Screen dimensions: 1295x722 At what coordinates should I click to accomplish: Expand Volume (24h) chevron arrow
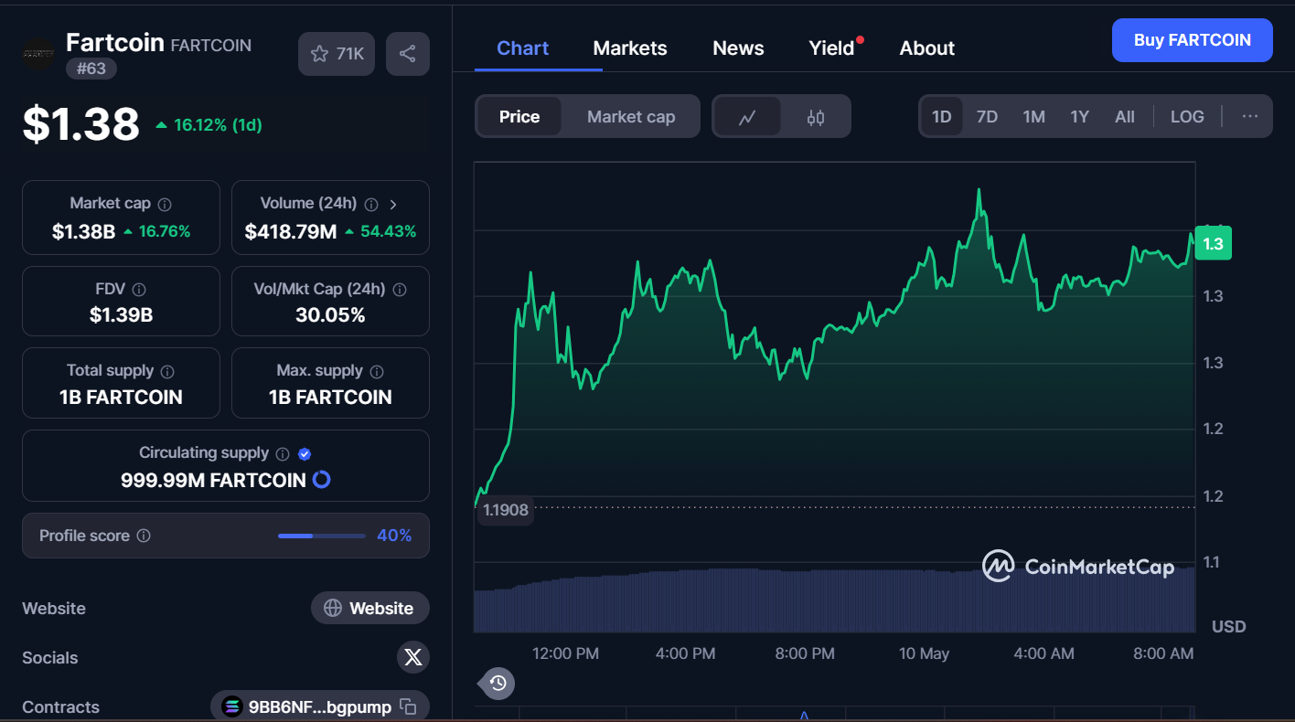pyautogui.click(x=393, y=205)
